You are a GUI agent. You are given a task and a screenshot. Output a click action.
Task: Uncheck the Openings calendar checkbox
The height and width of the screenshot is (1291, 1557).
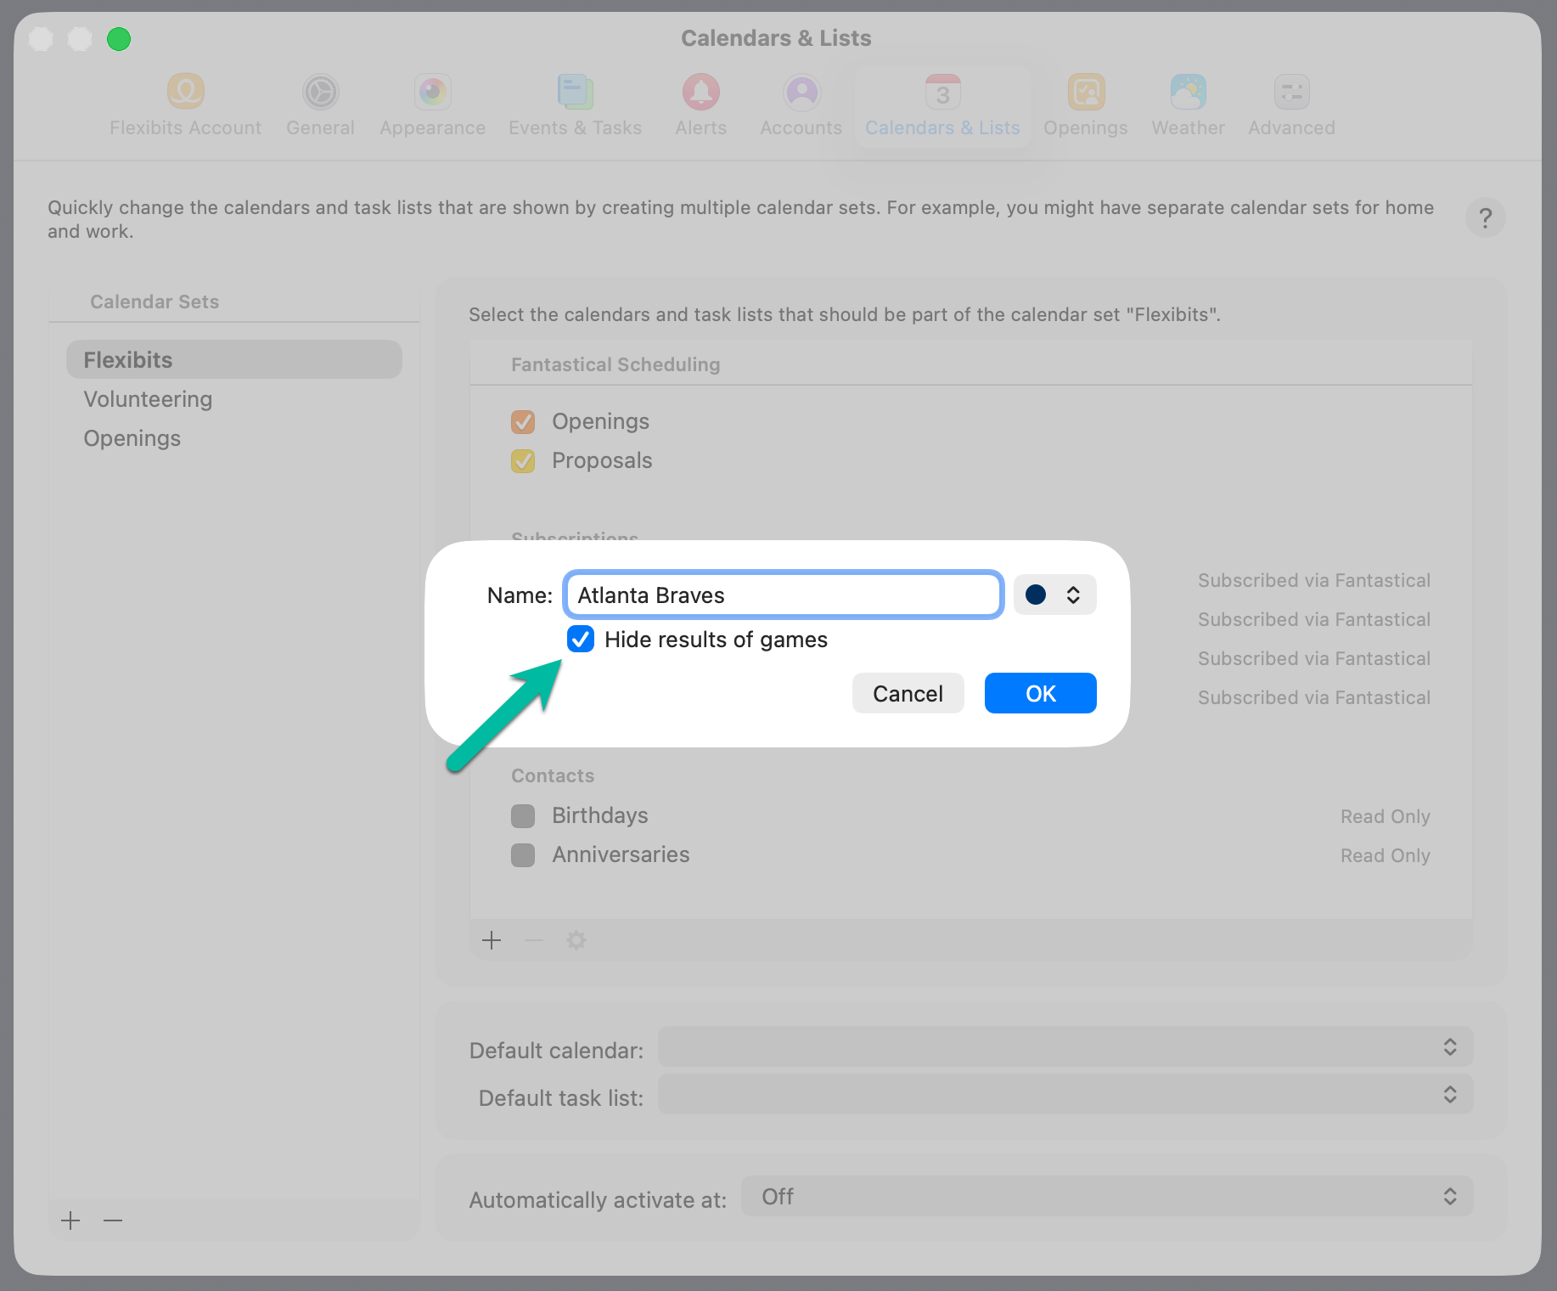click(x=523, y=422)
